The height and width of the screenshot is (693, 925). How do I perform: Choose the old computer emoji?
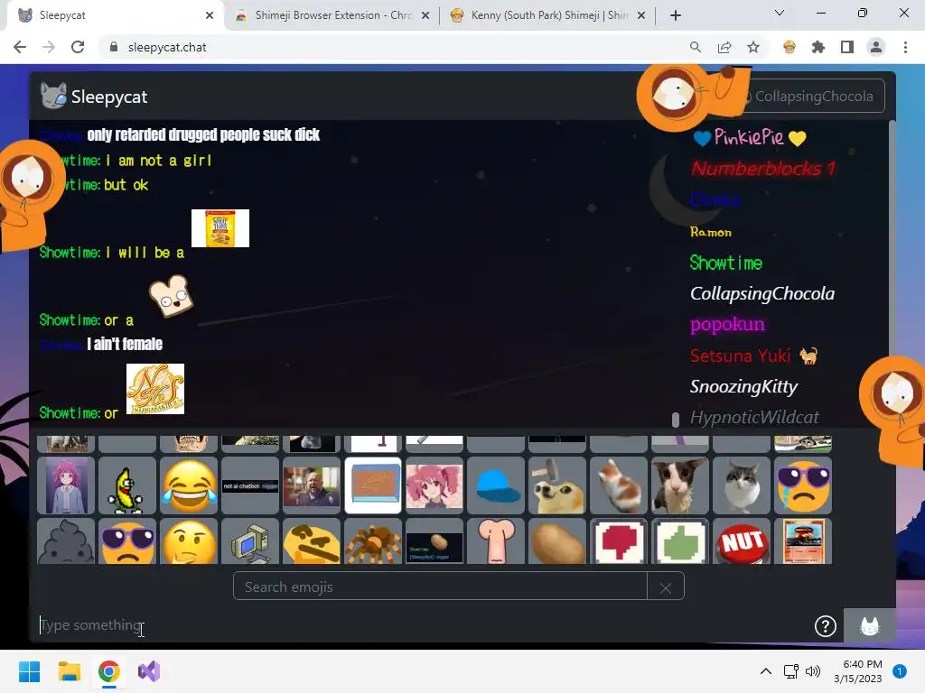point(250,541)
